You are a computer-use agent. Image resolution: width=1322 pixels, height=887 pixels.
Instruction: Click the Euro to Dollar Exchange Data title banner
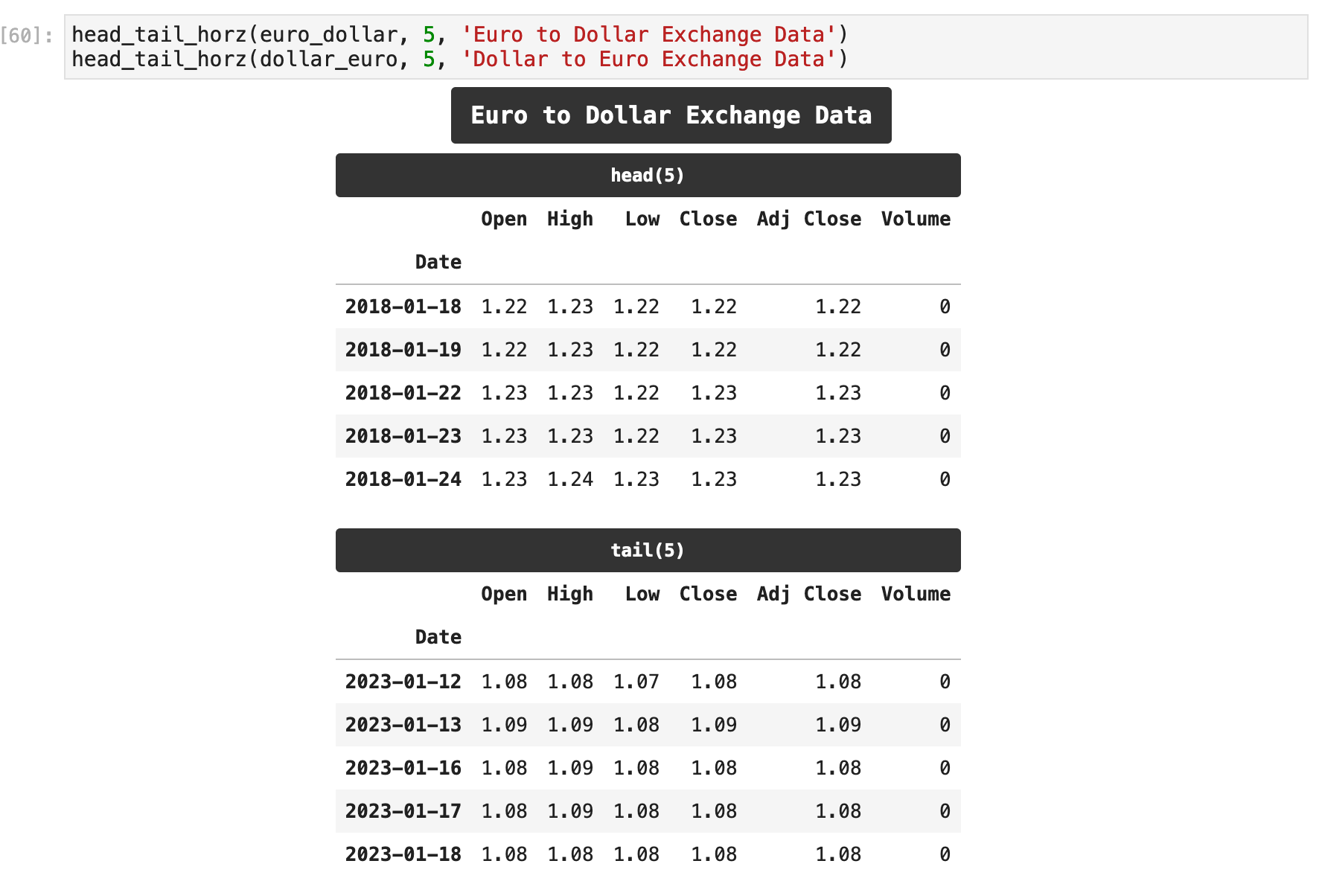click(671, 115)
